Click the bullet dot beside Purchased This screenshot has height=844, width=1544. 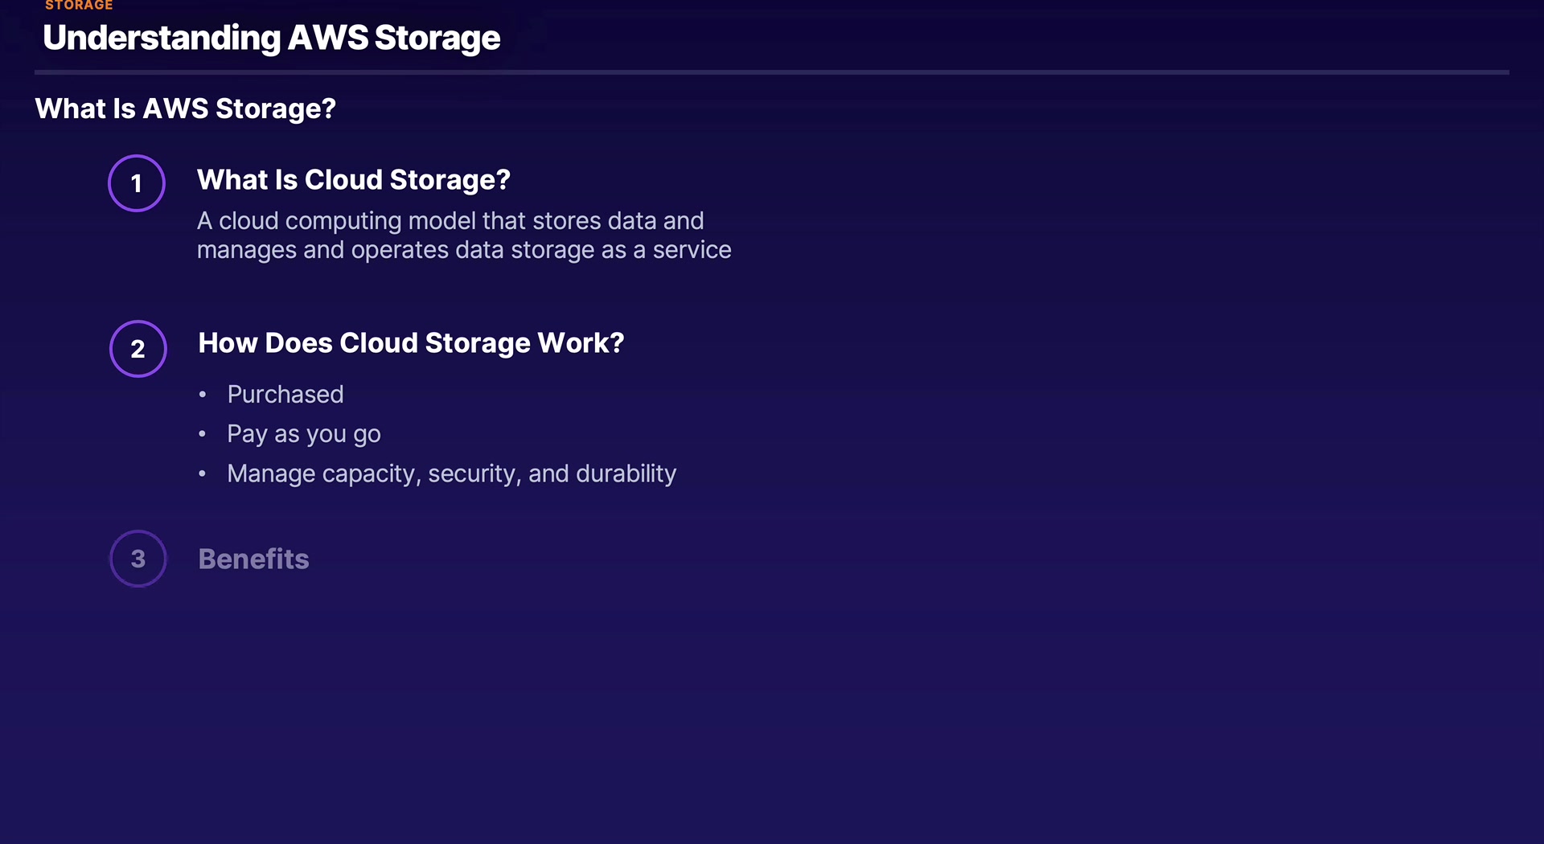point(203,395)
